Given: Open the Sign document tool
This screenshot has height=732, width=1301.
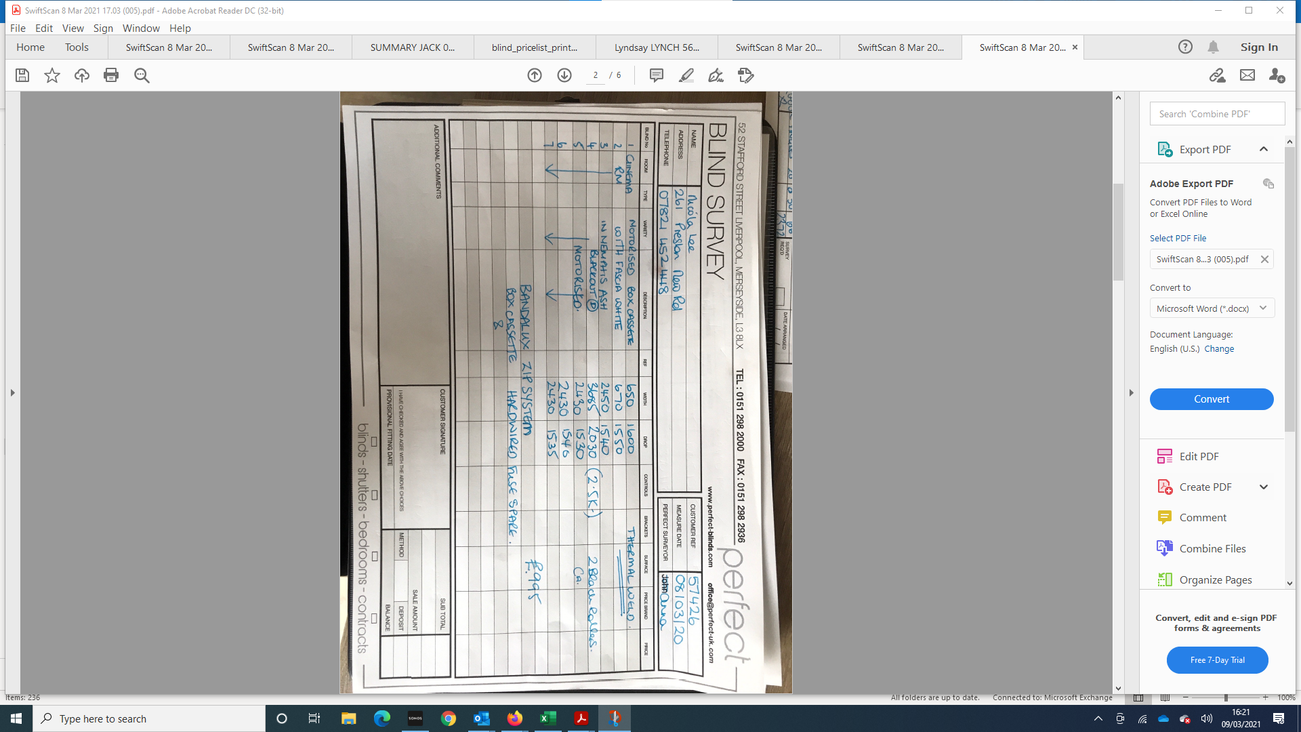Looking at the screenshot, I should pyautogui.click(x=716, y=75).
